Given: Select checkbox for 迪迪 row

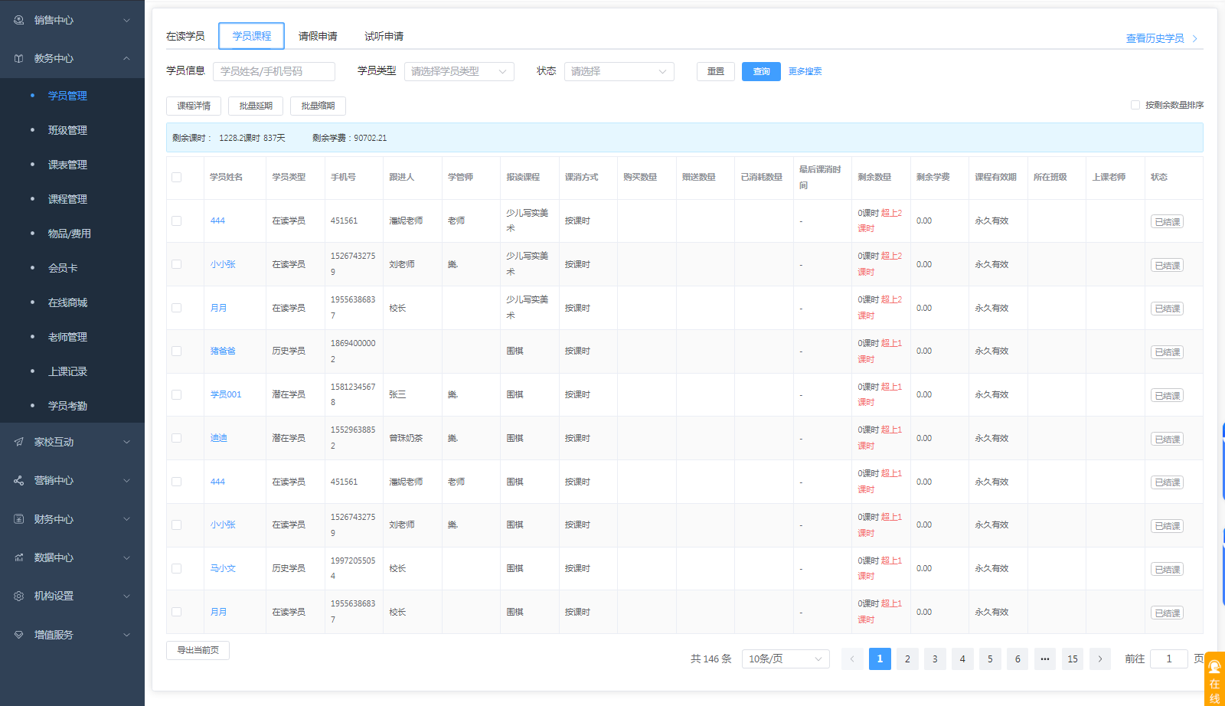Looking at the screenshot, I should pyautogui.click(x=177, y=438).
